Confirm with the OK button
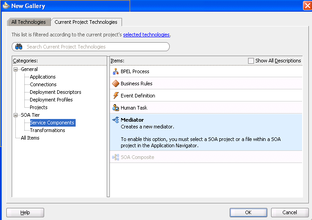 [249, 212]
